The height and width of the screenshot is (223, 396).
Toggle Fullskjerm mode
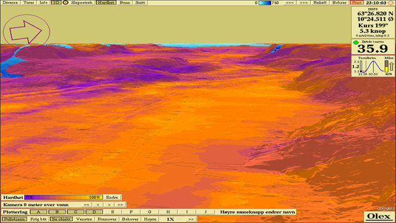click(x=15, y=219)
